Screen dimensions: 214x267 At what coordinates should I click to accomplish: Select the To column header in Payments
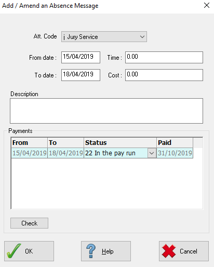65,143
